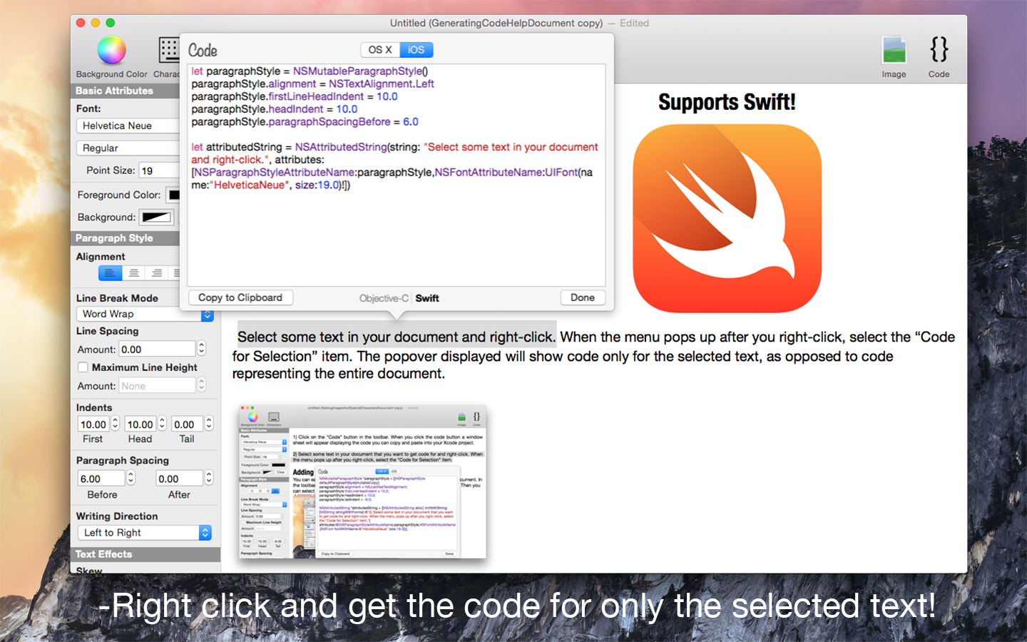The height and width of the screenshot is (642, 1027).
Task: Insert an Image via toolbar
Action: tap(894, 51)
